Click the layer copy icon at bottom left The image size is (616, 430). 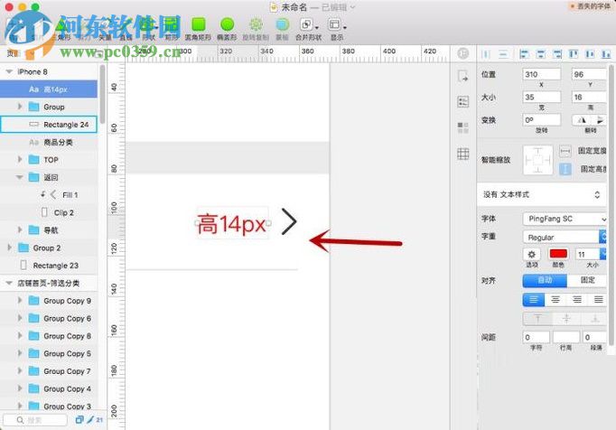(x=79, y=420)
